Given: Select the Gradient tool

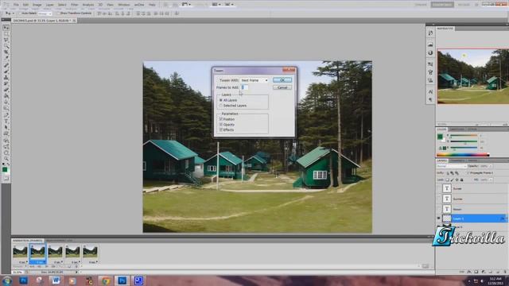Looking at the screenshot, I should point(6,97).
